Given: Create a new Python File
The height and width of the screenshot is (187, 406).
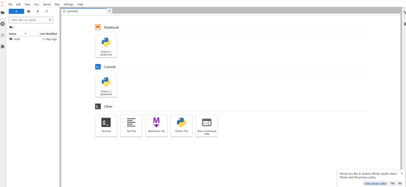Looking at the screenshot, I should (x=182, y=126).
